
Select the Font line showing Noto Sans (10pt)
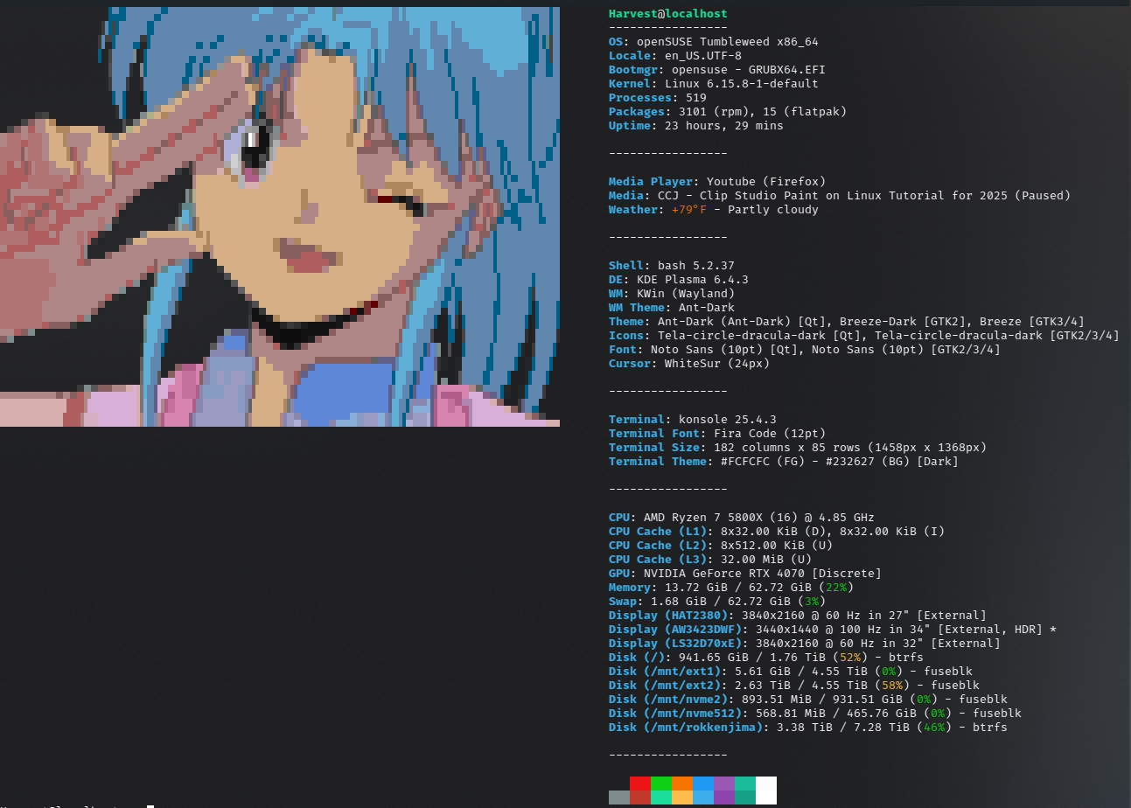805,350
